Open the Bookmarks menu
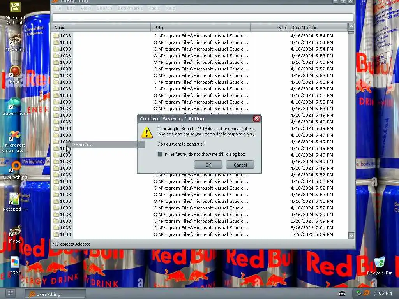The width and height of the screenshot is (399, 299). tap(130, 8)
